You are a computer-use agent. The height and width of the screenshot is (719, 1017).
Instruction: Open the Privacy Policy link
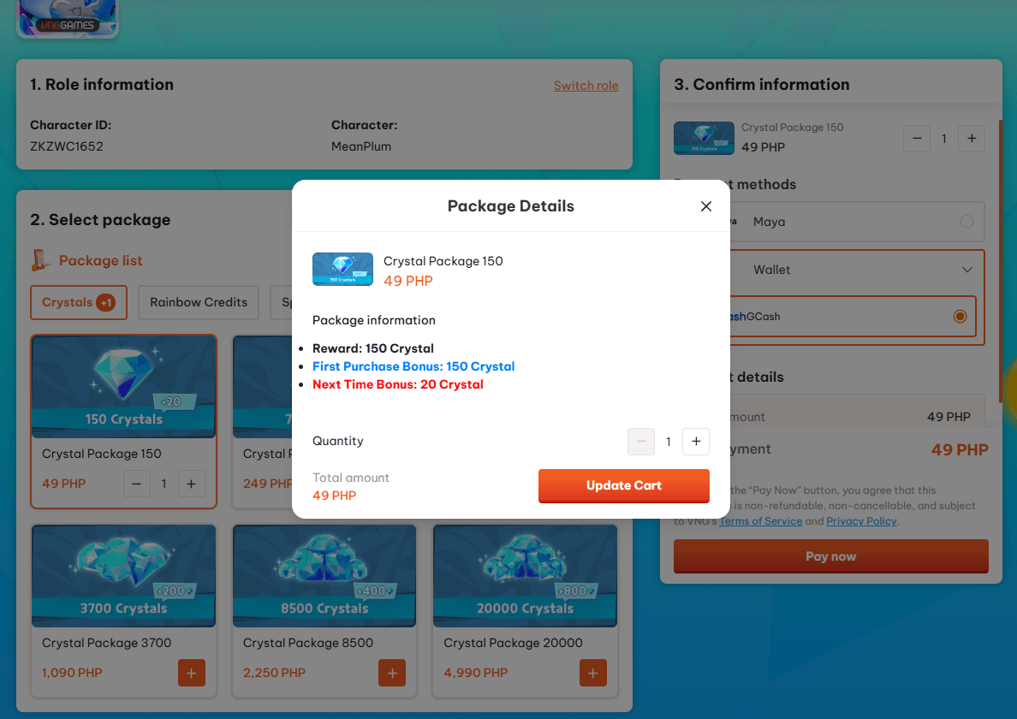coord(861,521)
